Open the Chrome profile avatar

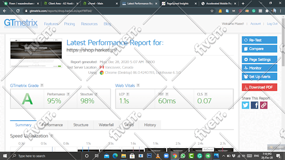pos(274,11)
